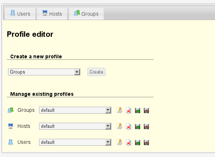Switch to the Groups tab
The image size is (215, 157).
[86, 13]
